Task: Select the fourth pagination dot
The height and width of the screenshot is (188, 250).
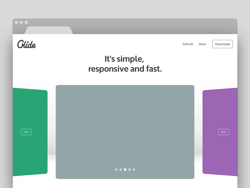Action: (x=129, y=170)
